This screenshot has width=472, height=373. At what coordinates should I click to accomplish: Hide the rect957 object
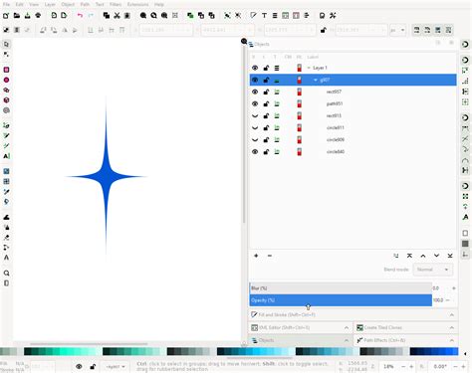coord(255,92)
